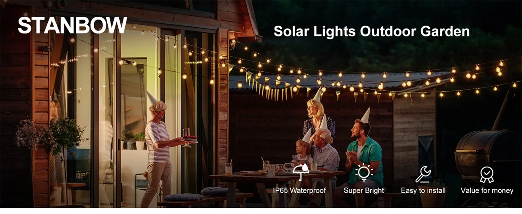Click the Easy to install label
The height and width of the screenshot is (214, 522).
point(423,191)
